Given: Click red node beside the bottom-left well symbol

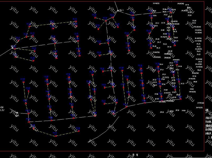Looking at the screenshot, I should [28, 113].
